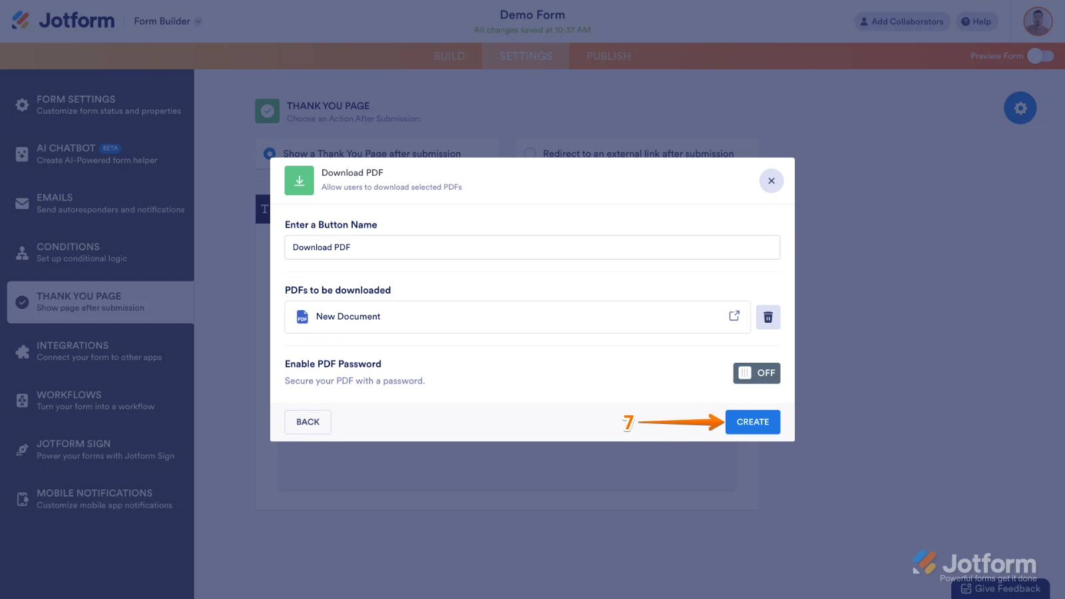Select Show a Thank You Page radio
This screenshot has height=599, width=1065.
pyautogui.click(x=270, y=154)
